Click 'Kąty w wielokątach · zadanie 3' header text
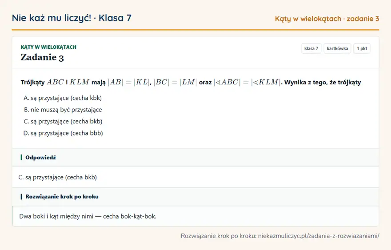 327,19
